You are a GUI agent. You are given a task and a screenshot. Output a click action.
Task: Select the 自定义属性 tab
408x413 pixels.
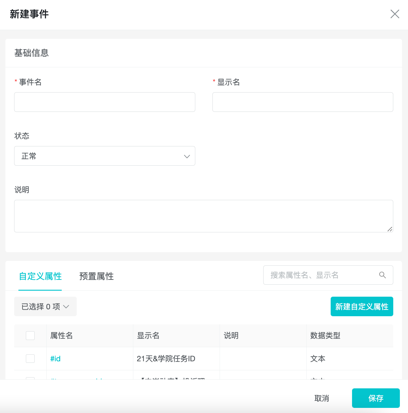40,276
